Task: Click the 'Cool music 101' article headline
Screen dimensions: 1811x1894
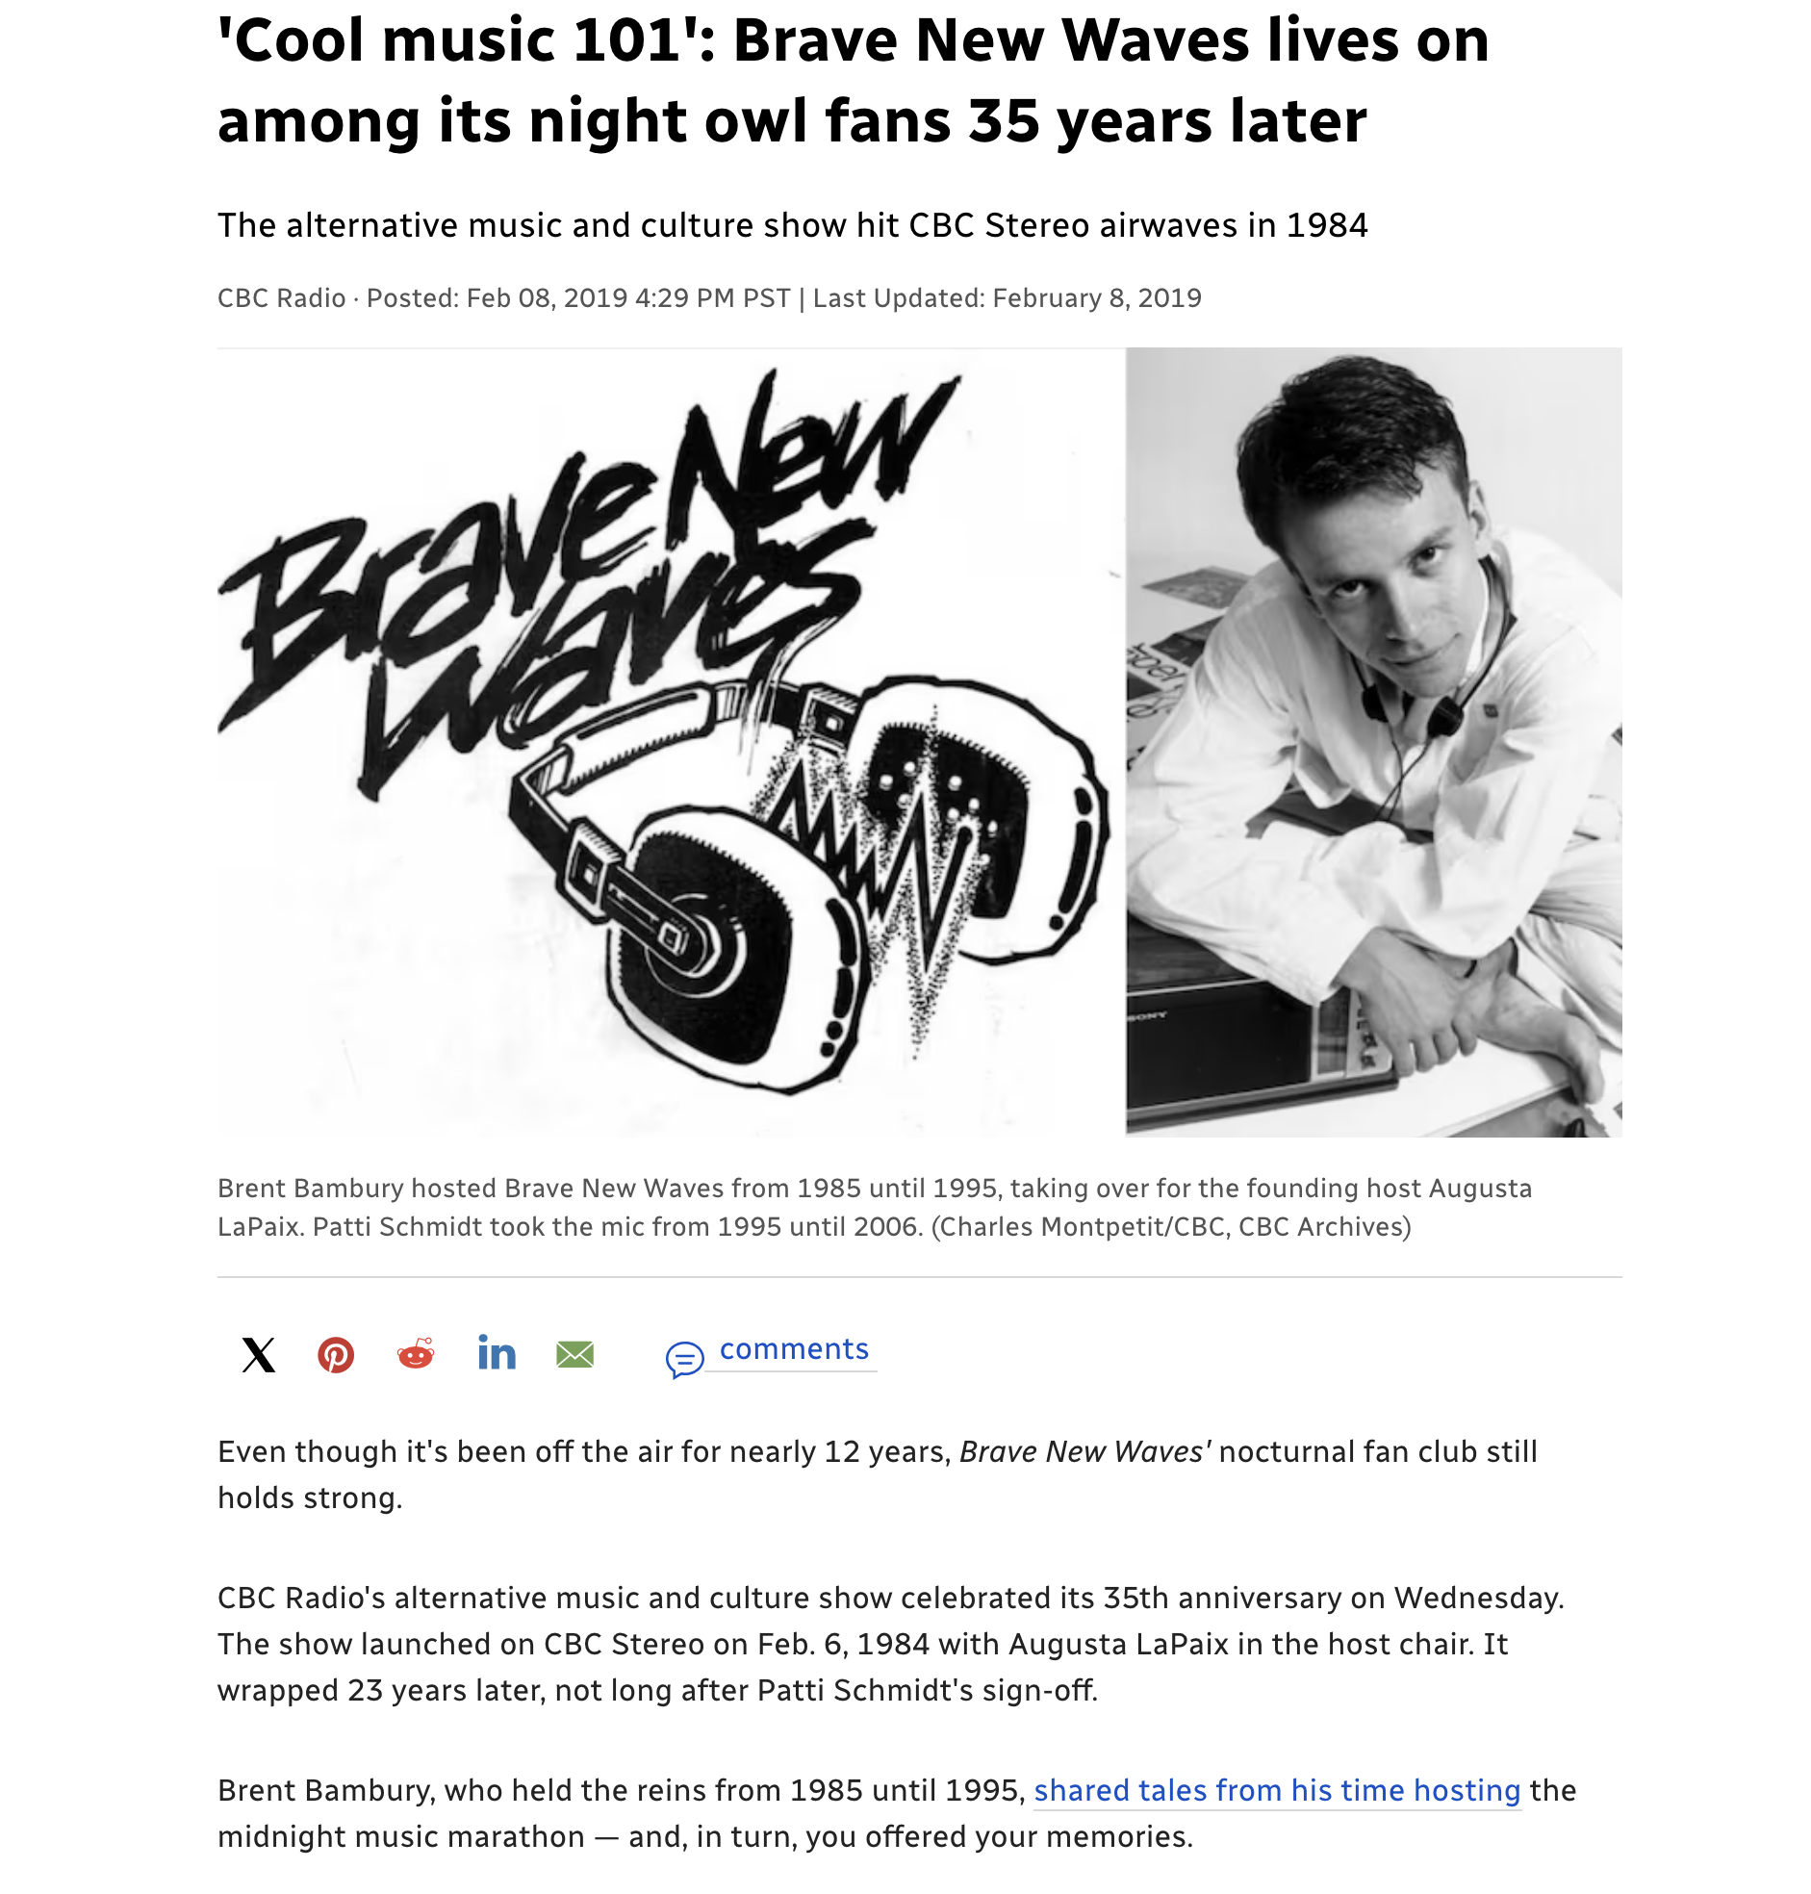Action: pyautogui.click(x=853, y=80)
